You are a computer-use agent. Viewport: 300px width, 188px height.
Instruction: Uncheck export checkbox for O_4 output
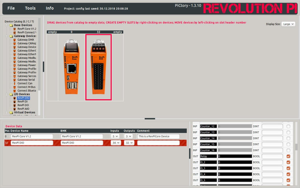(x=288, y=174)
